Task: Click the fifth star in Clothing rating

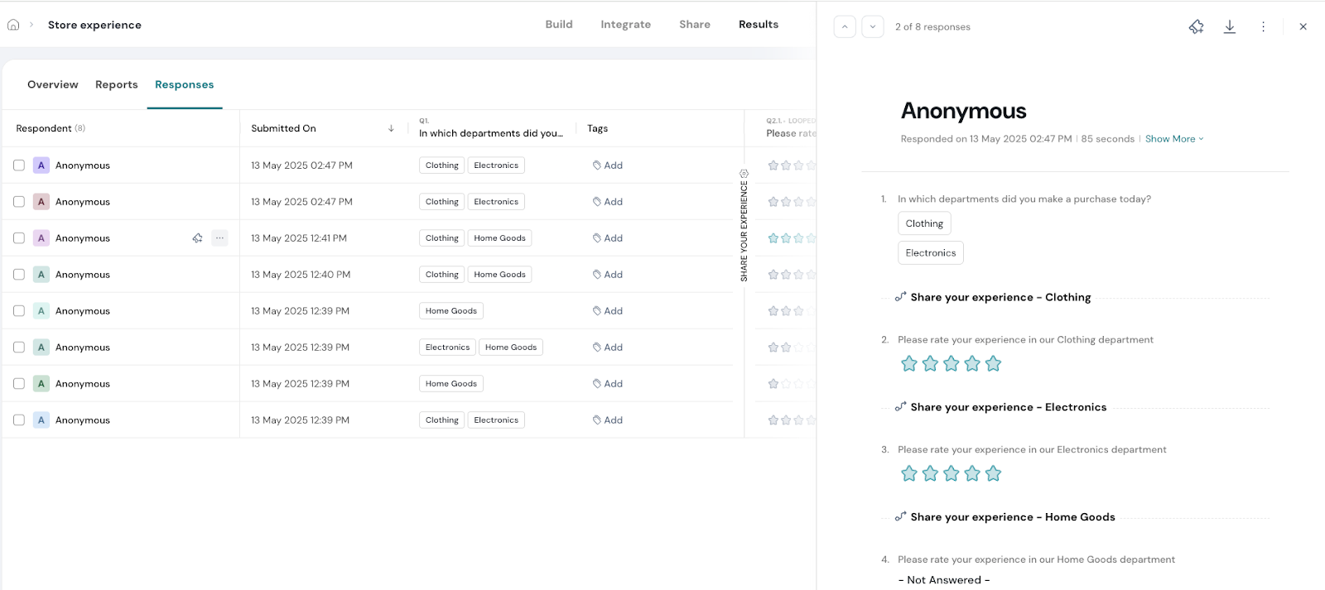Action: tap(994, 363)
